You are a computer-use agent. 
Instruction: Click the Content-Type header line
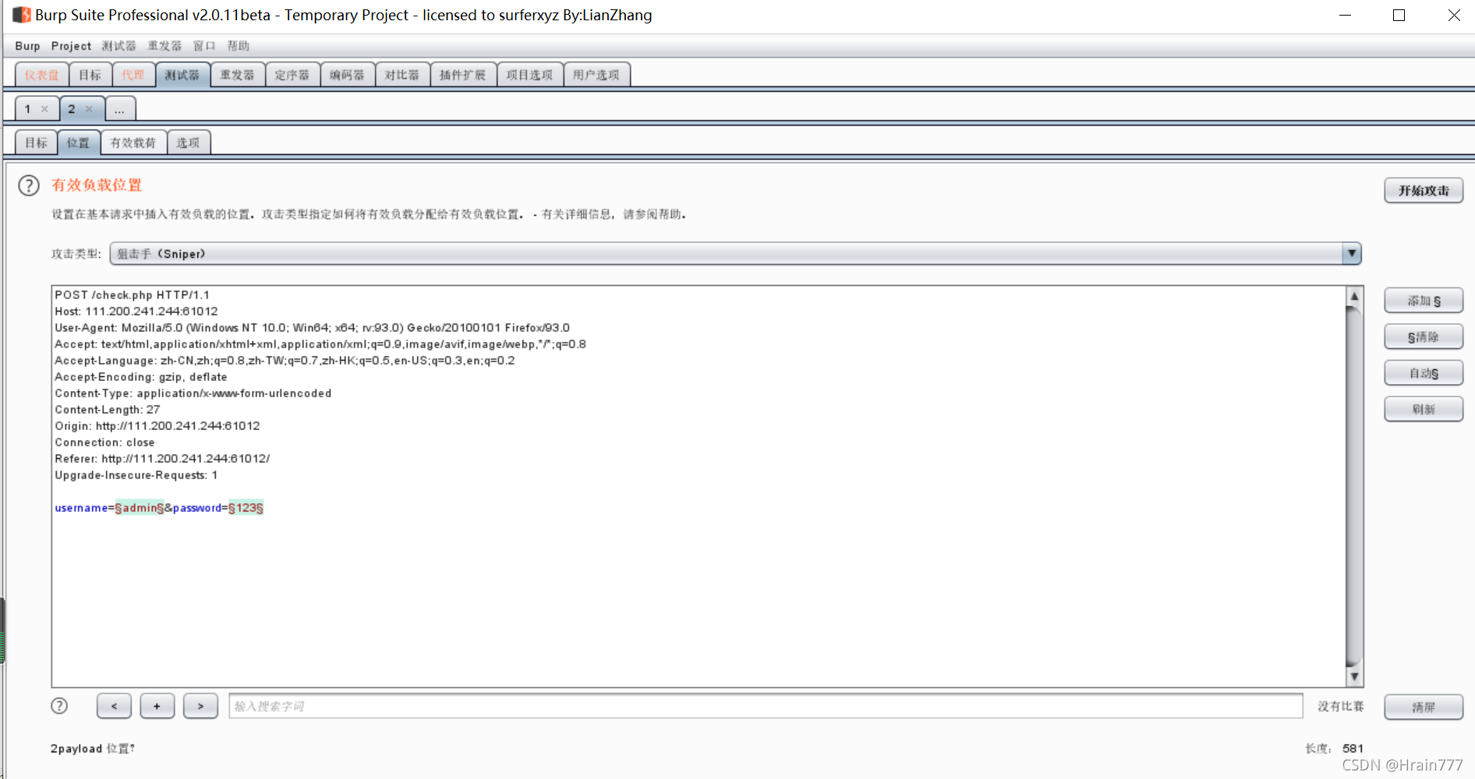(193, 393)
